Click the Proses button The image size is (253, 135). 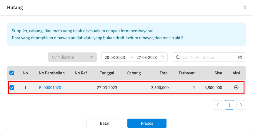147,123
